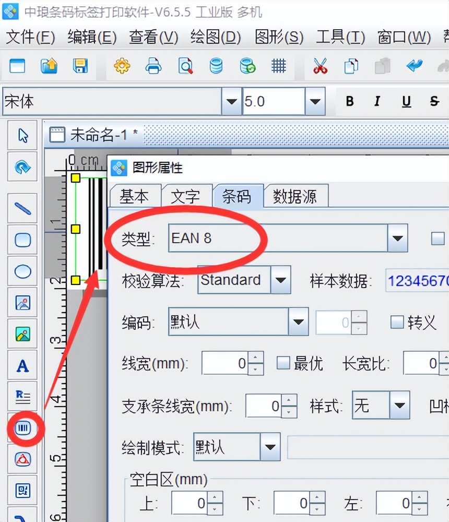Choose the text tool marked A

22,365
